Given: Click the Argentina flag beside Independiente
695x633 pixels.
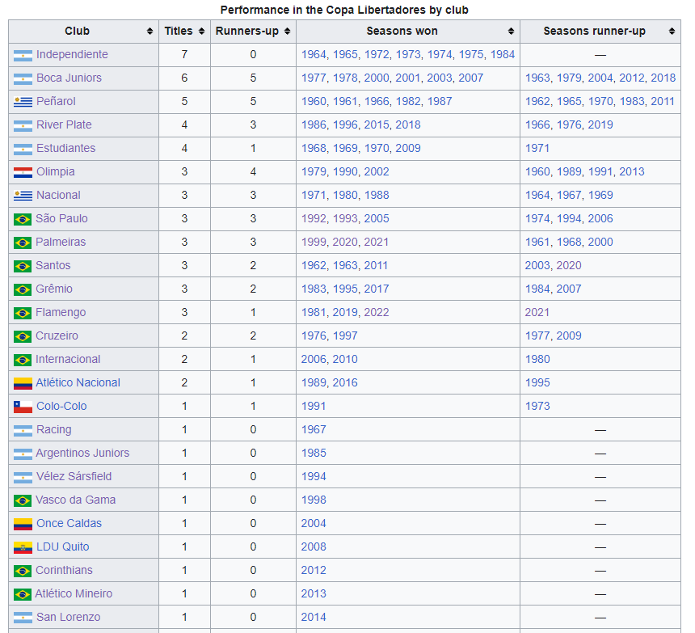Looking at the screenshot, I should (x=23, y=55).
